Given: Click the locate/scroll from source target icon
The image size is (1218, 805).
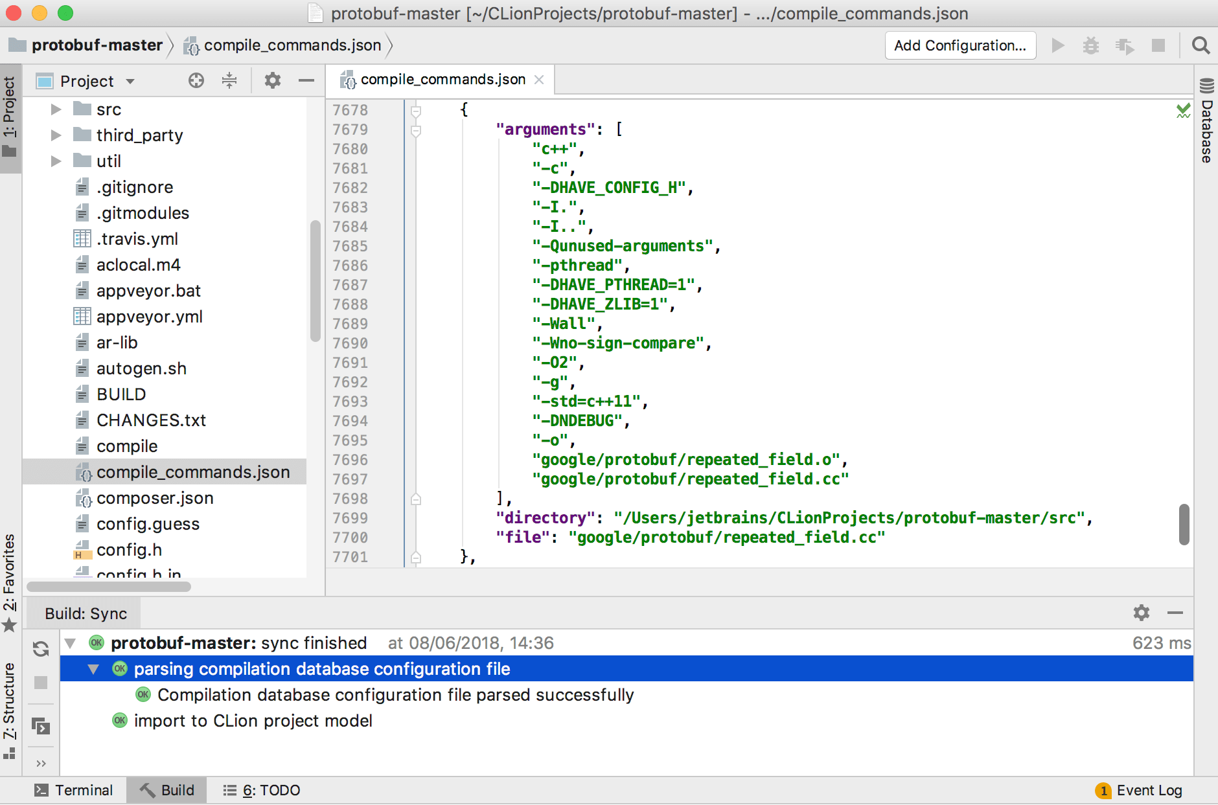Looking at the screenshot, I should (x=196, y=80).
